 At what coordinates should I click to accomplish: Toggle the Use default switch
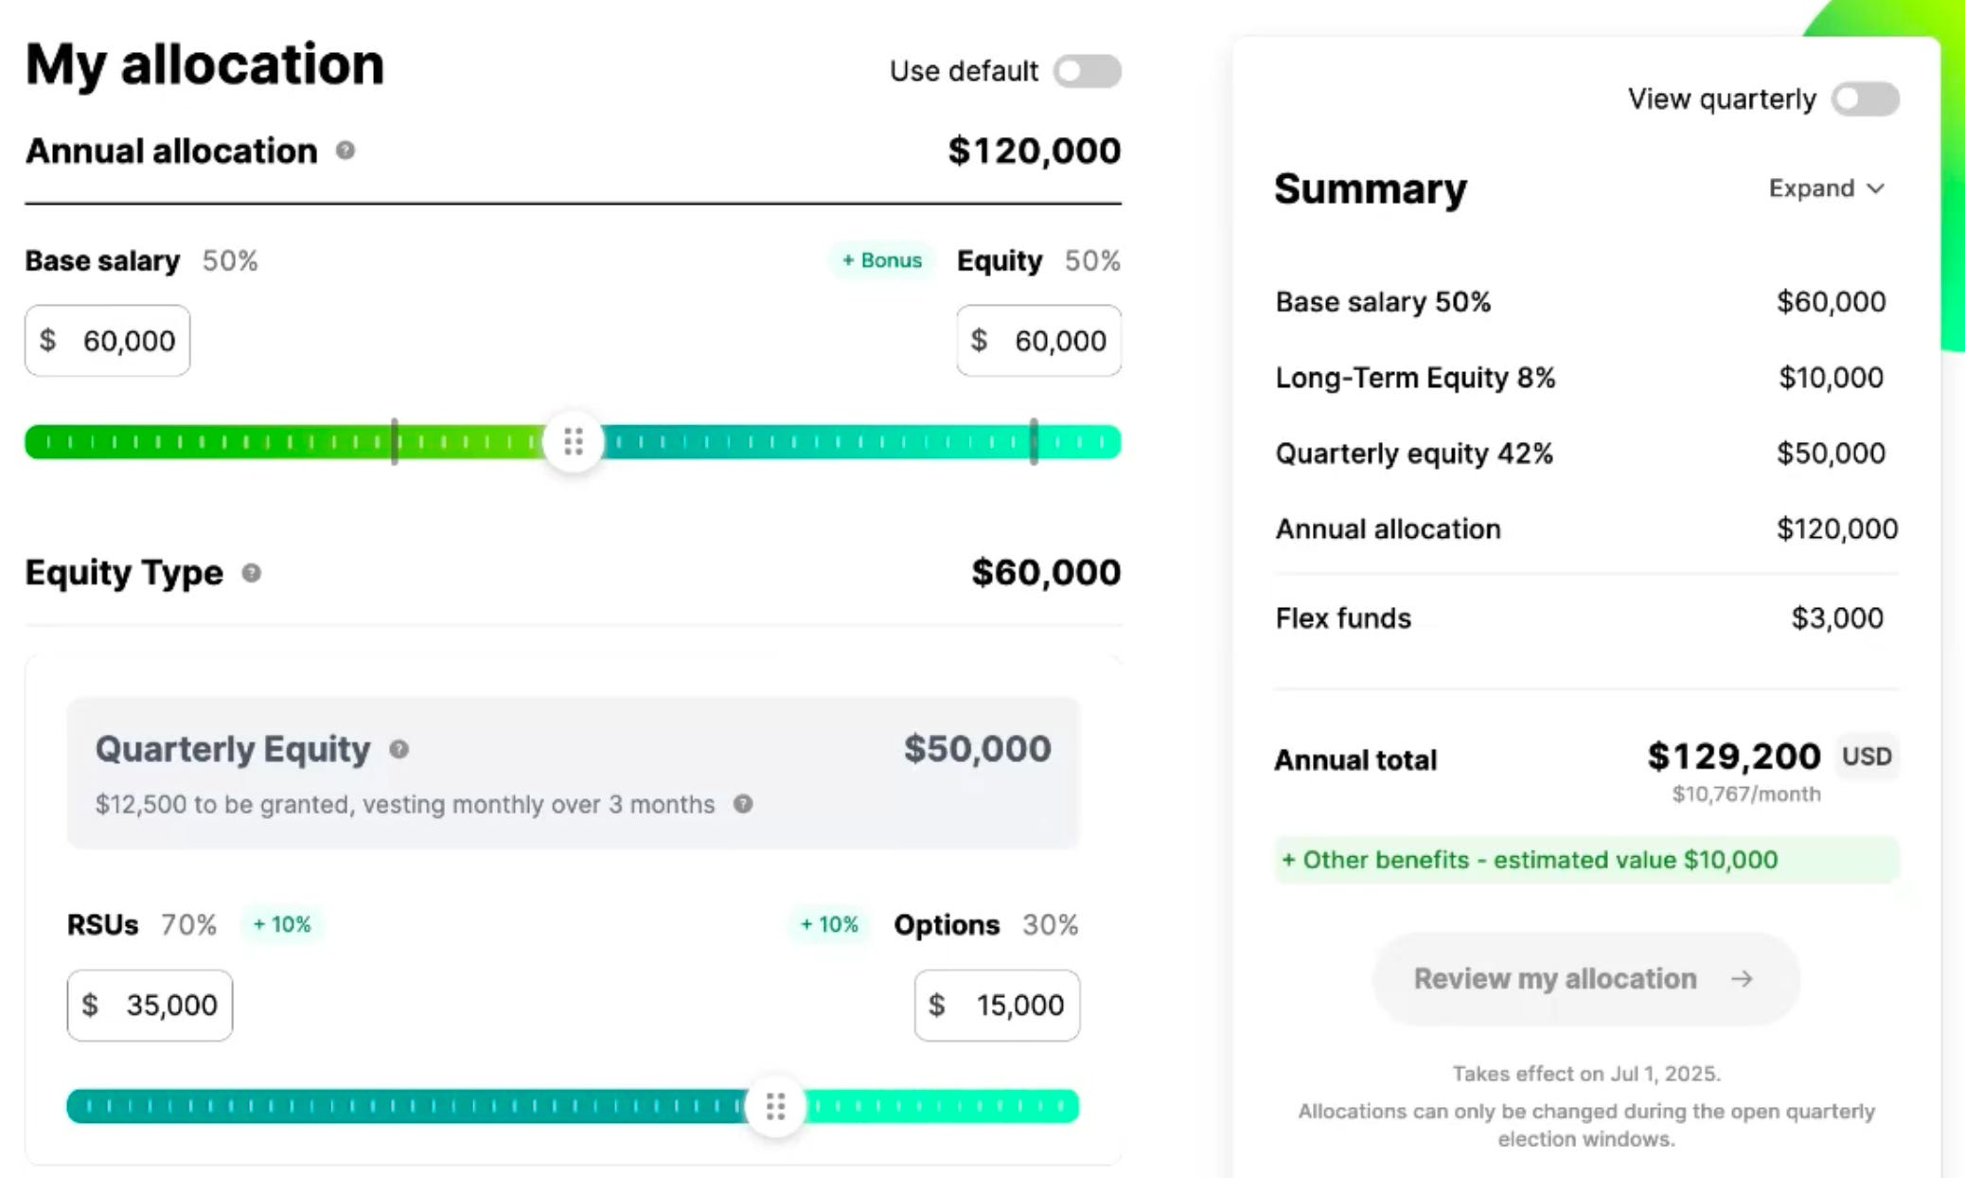(x=1088, y=71)
